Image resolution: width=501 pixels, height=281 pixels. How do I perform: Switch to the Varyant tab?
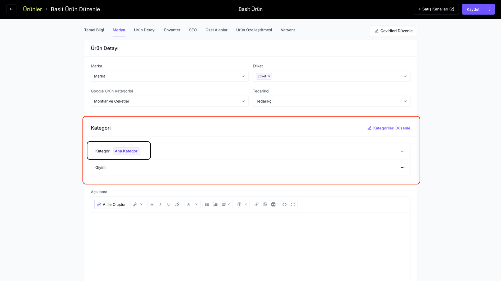[x=288, y=30]
